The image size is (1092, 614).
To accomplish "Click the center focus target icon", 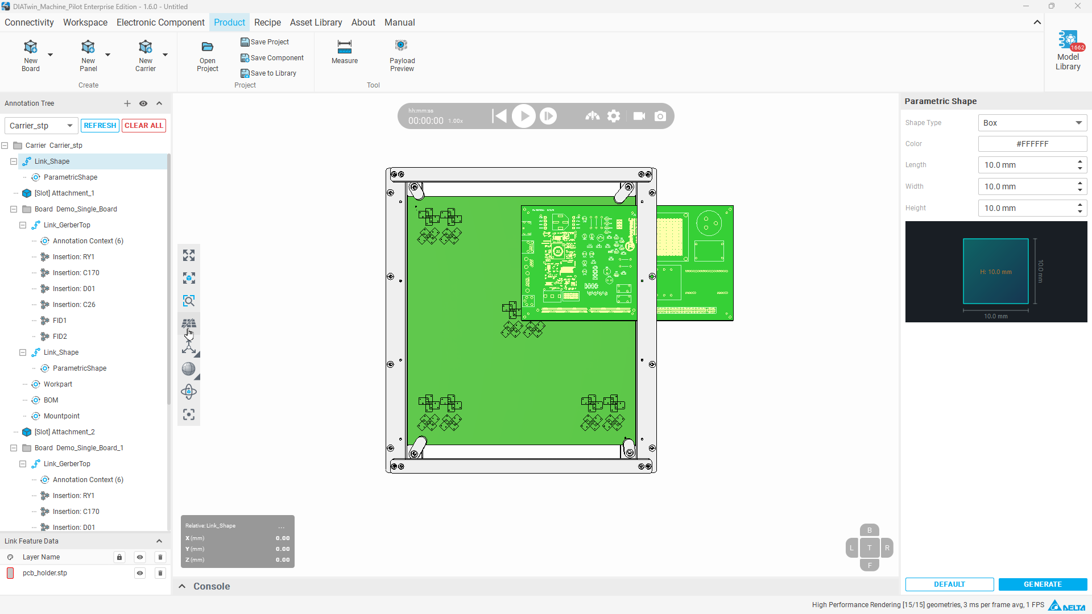I will click(x=189, y=414).
